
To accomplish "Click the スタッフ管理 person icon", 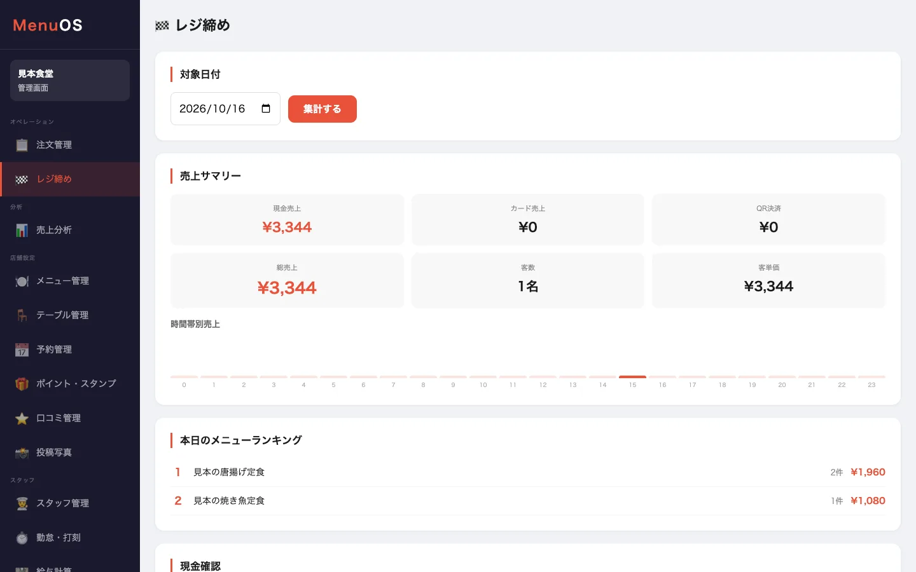I will click(22, 503).
